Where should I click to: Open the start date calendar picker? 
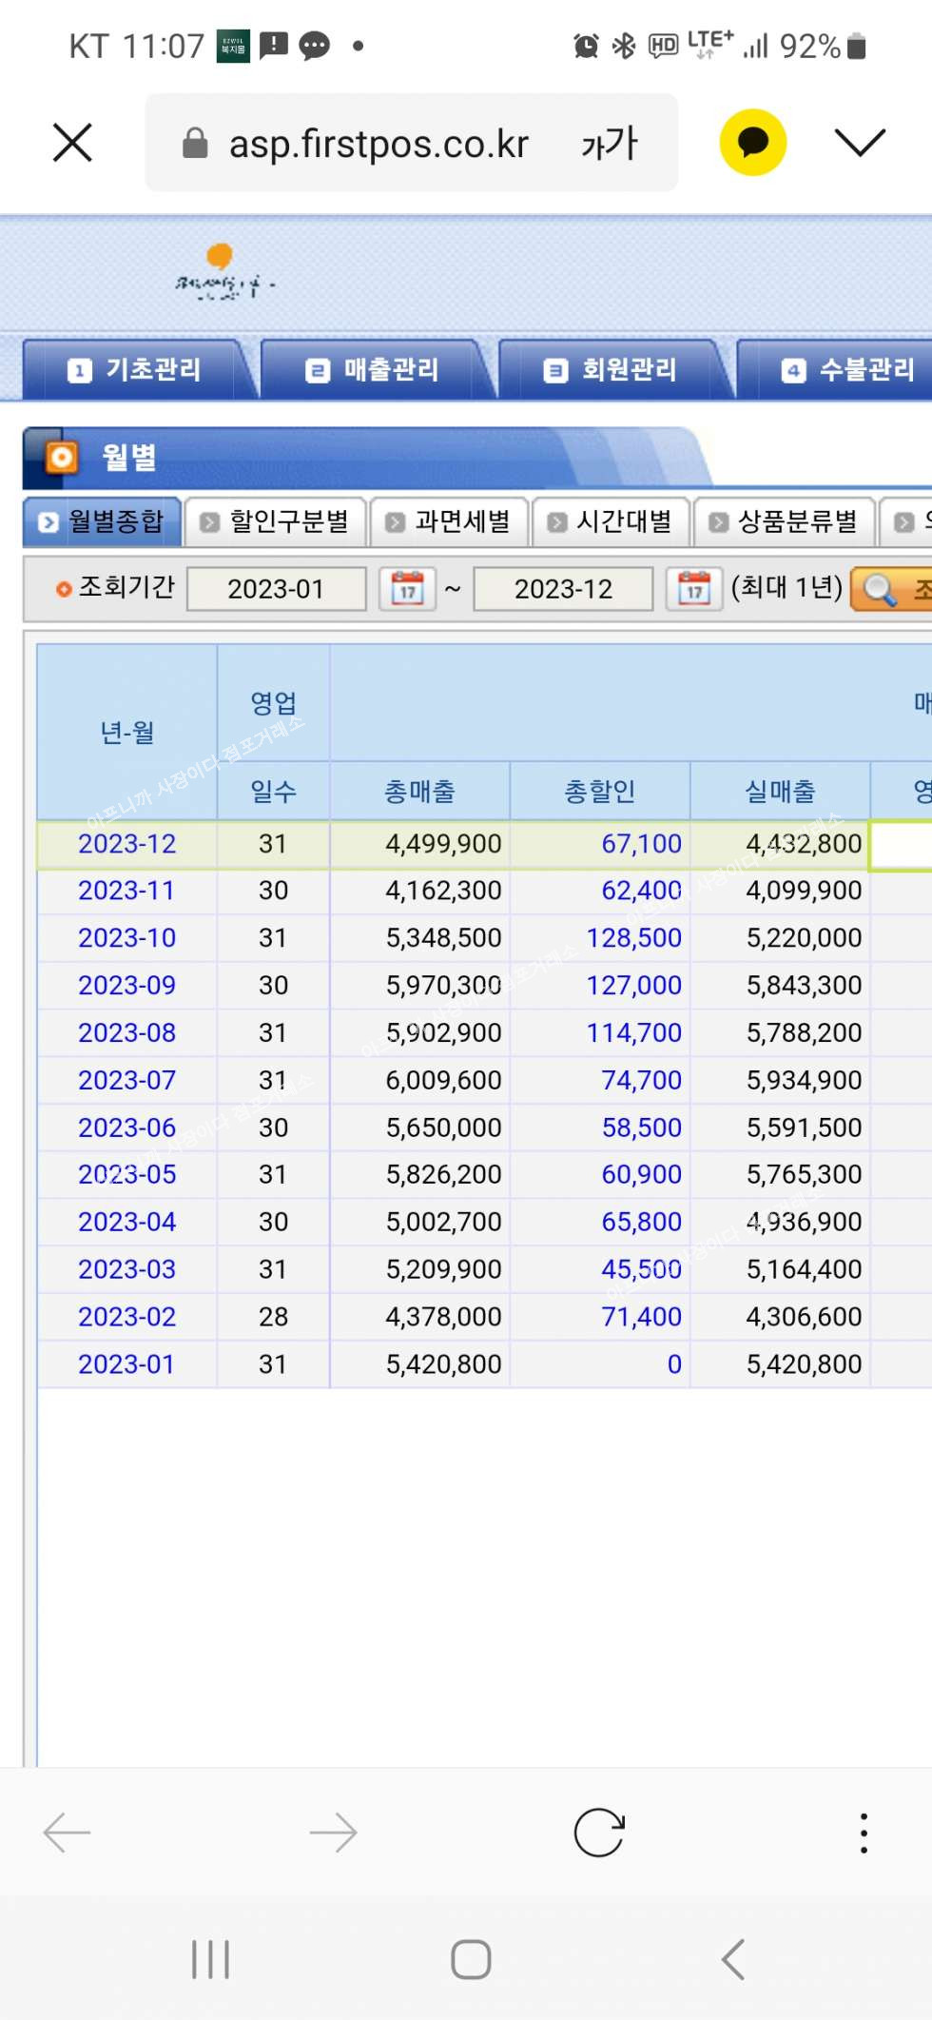click(407, 590)
